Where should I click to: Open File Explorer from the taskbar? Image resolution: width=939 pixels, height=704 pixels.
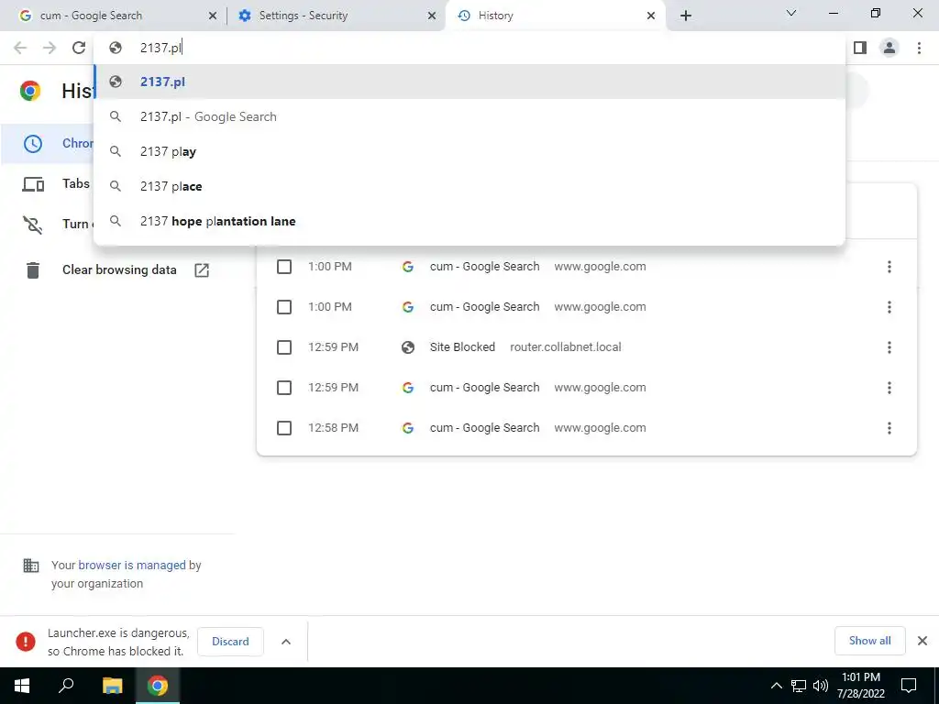[x=112, y=686]
